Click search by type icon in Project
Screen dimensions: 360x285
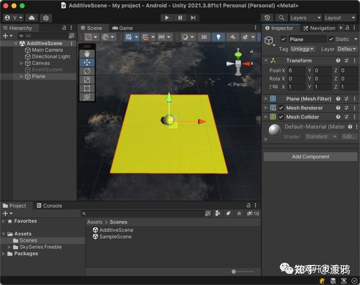(x=217, y=214)
